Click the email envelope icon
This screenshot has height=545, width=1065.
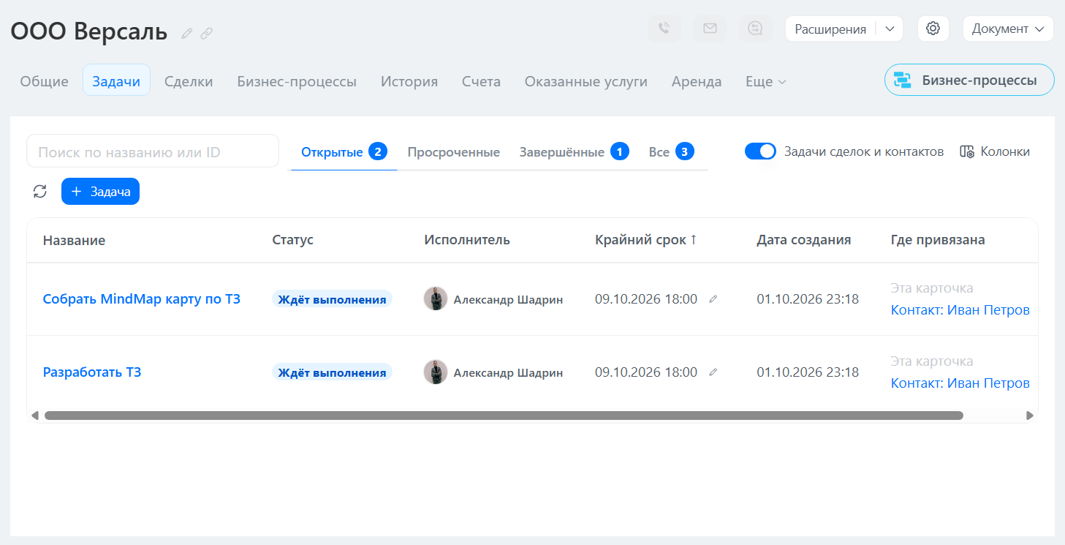point(710,29)
